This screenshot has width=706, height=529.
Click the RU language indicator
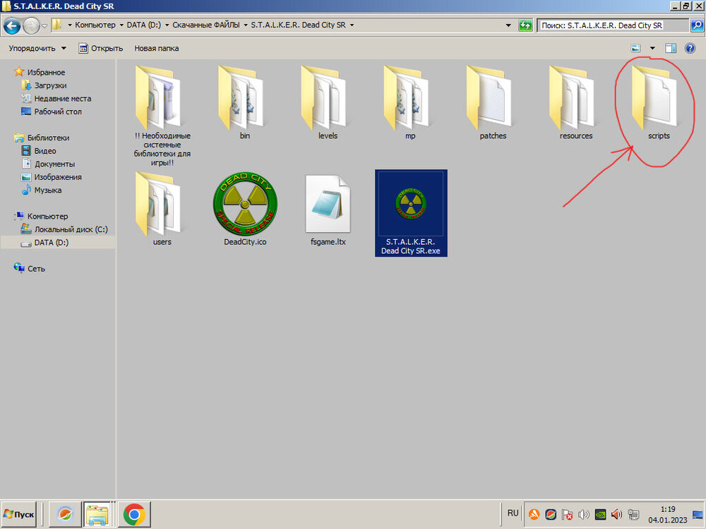(513, 513)
